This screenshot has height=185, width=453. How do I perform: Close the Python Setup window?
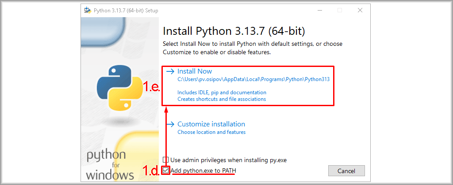point(360,10)
